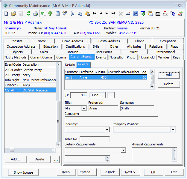Click the Physical Requirements text box

tap(152, 155)
